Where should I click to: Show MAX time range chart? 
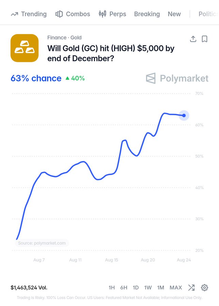pyautogui.click(x=176, y=287)
